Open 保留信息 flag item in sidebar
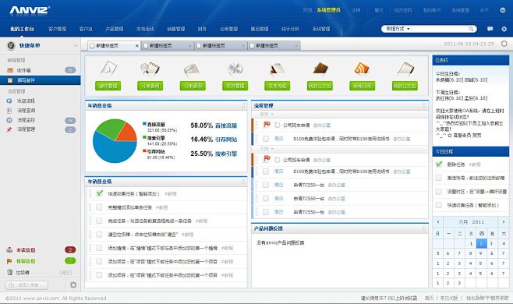513x304 pixels. pos(21,261)
